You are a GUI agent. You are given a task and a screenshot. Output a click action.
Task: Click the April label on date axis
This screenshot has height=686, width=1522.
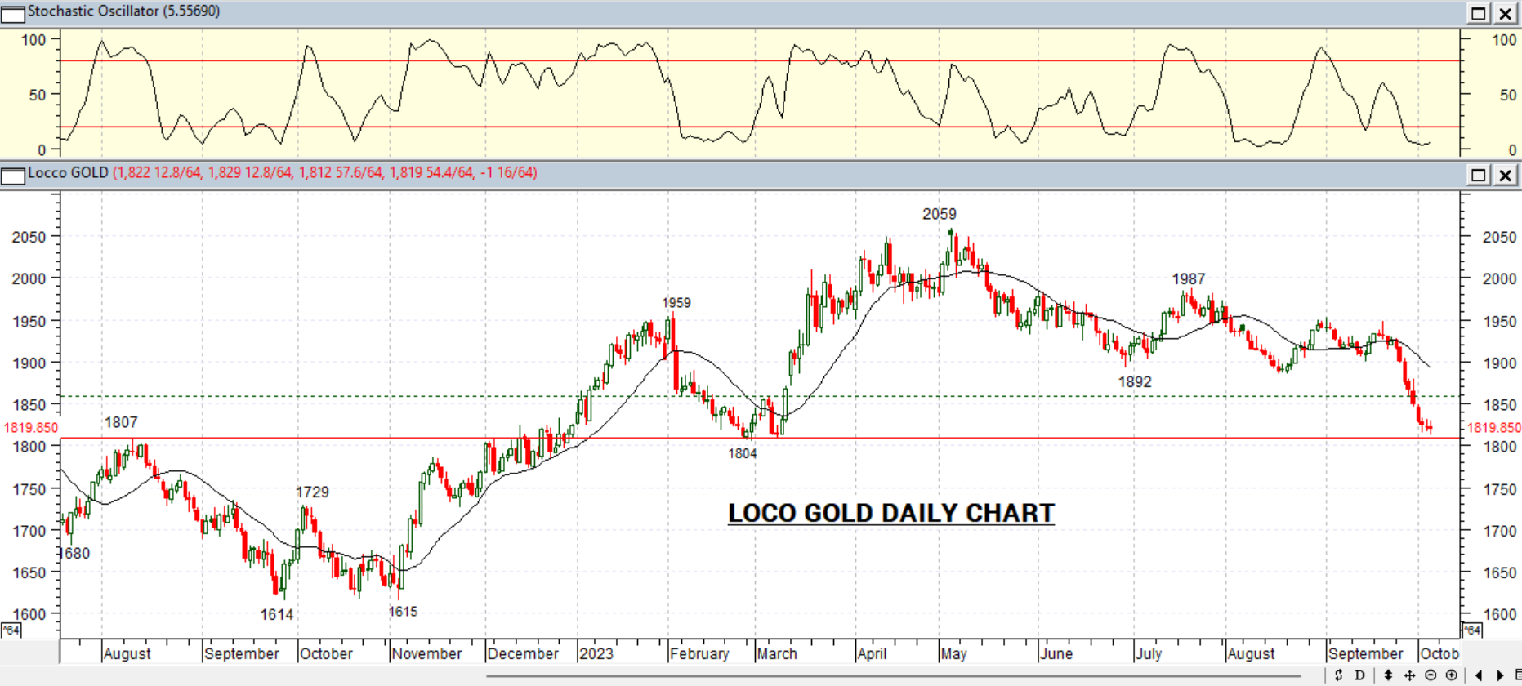[873, 654]
